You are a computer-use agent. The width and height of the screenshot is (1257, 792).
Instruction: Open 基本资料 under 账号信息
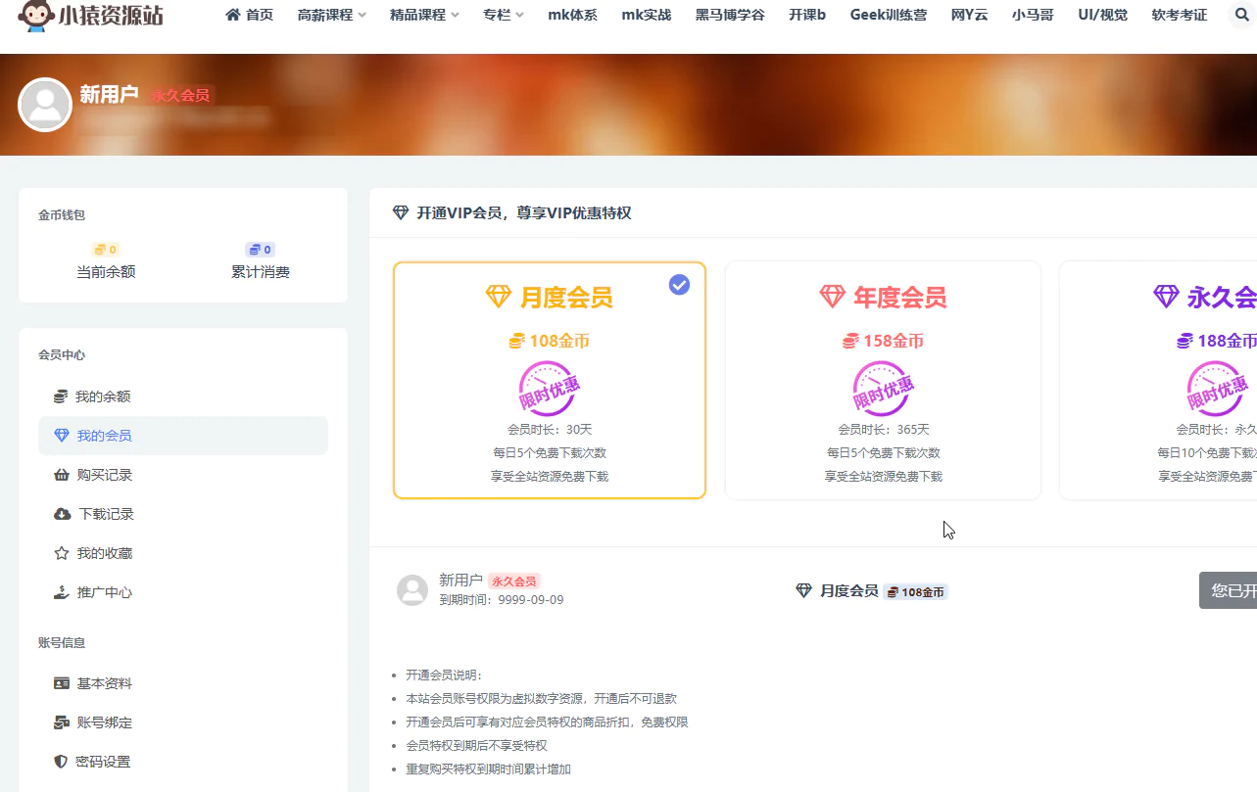(x=183, y=683)
